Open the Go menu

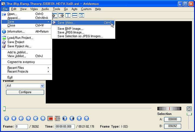click(x=66, y=9)
